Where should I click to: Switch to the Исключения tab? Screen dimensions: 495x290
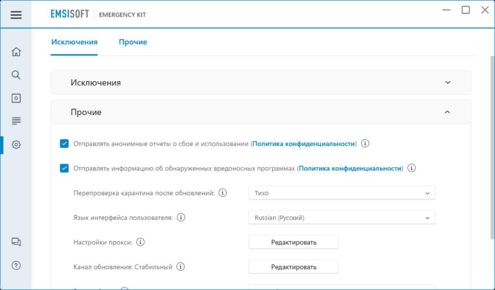[x=74, y=42]
